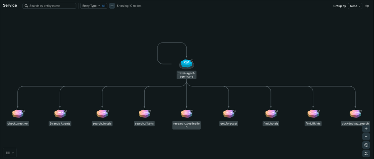Select the search_flights node icon
The width and height of the screenshot is (374, 159).
click(144, 114)
